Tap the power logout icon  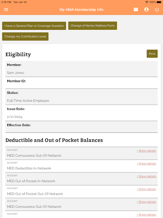coord(157,9)
